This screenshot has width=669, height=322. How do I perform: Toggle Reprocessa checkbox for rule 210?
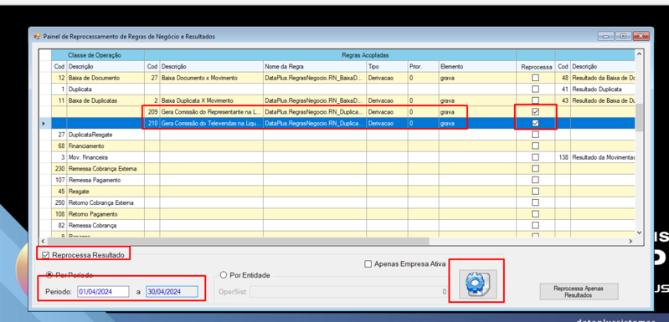point(536,123)
